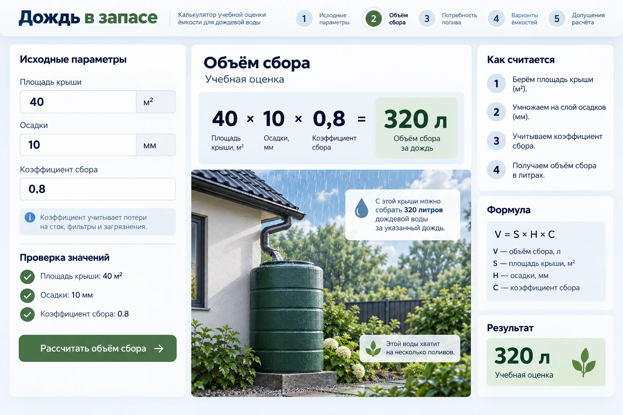Focus the 'Площадь крыши' input field
The height and width of the screenshot is (415, 623).
pyautogui.click(x=78, y=102)
